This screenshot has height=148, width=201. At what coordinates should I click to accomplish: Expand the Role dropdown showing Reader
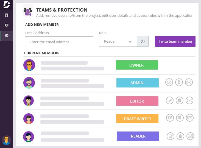pos(118,42)
